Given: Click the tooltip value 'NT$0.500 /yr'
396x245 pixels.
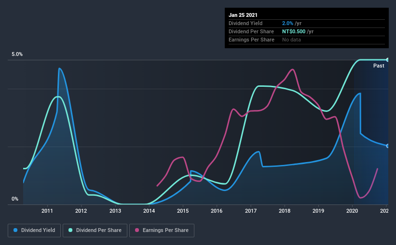Looking at the screenshot, I should tap(298, 31).
